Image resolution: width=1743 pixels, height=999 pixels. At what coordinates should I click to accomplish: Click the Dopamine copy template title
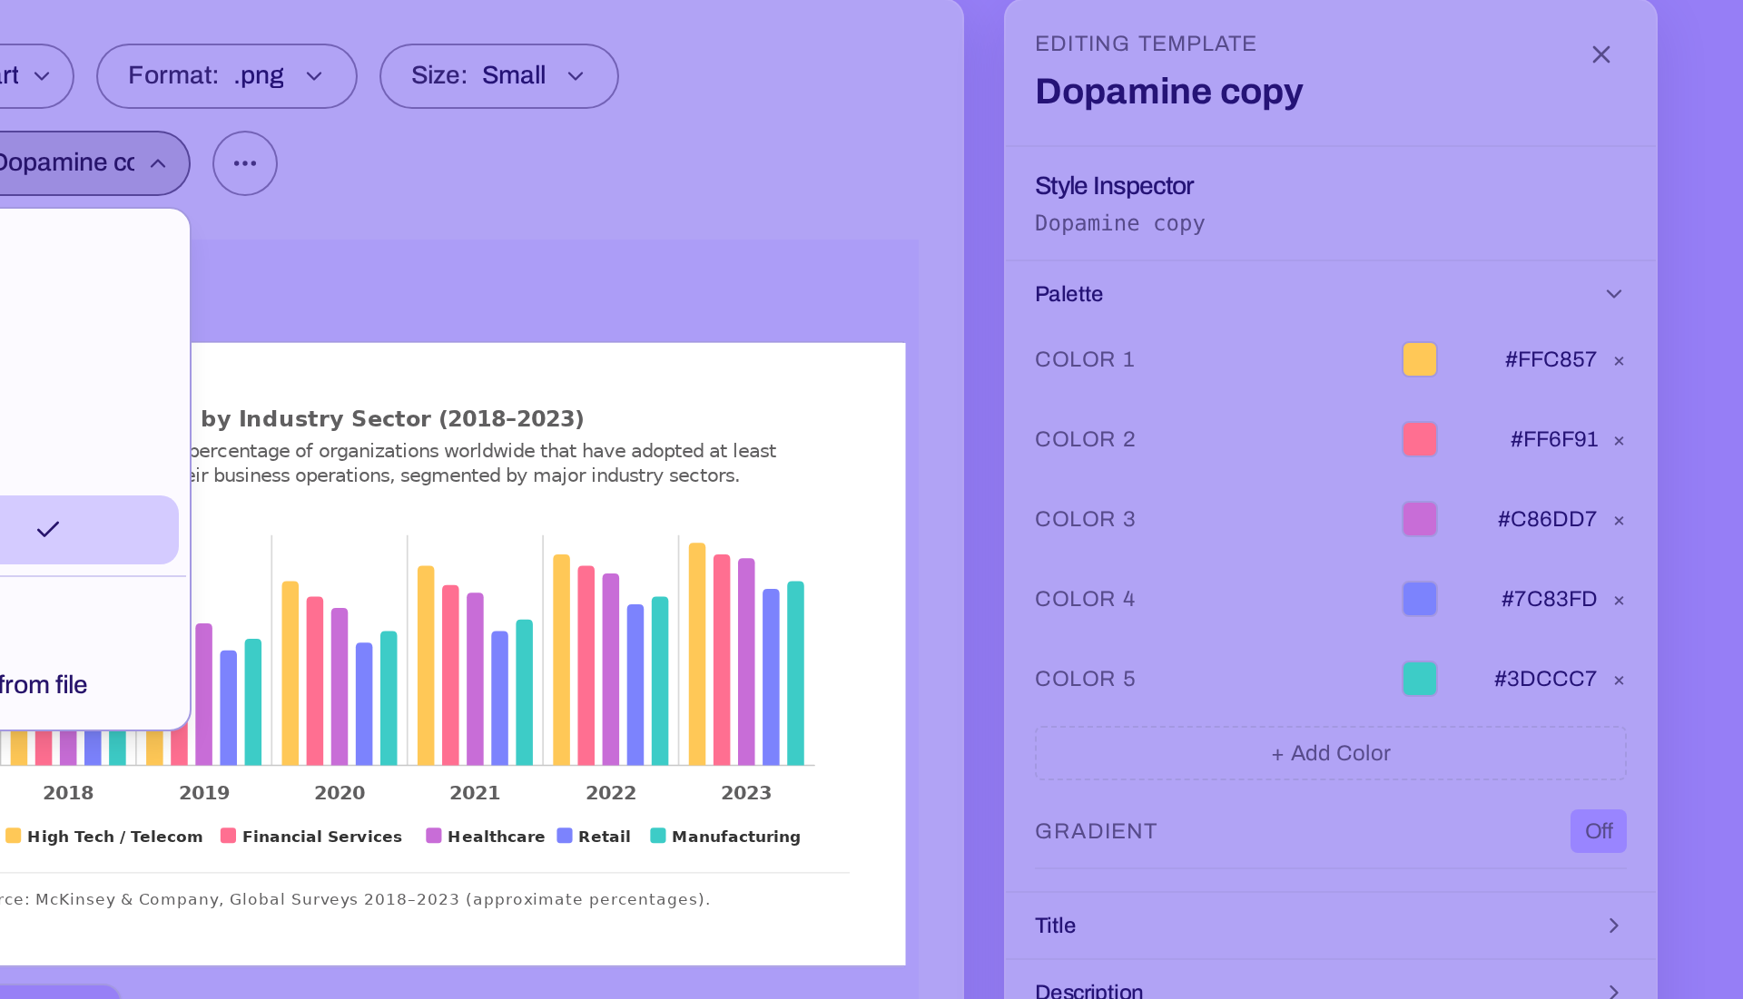1169,92
